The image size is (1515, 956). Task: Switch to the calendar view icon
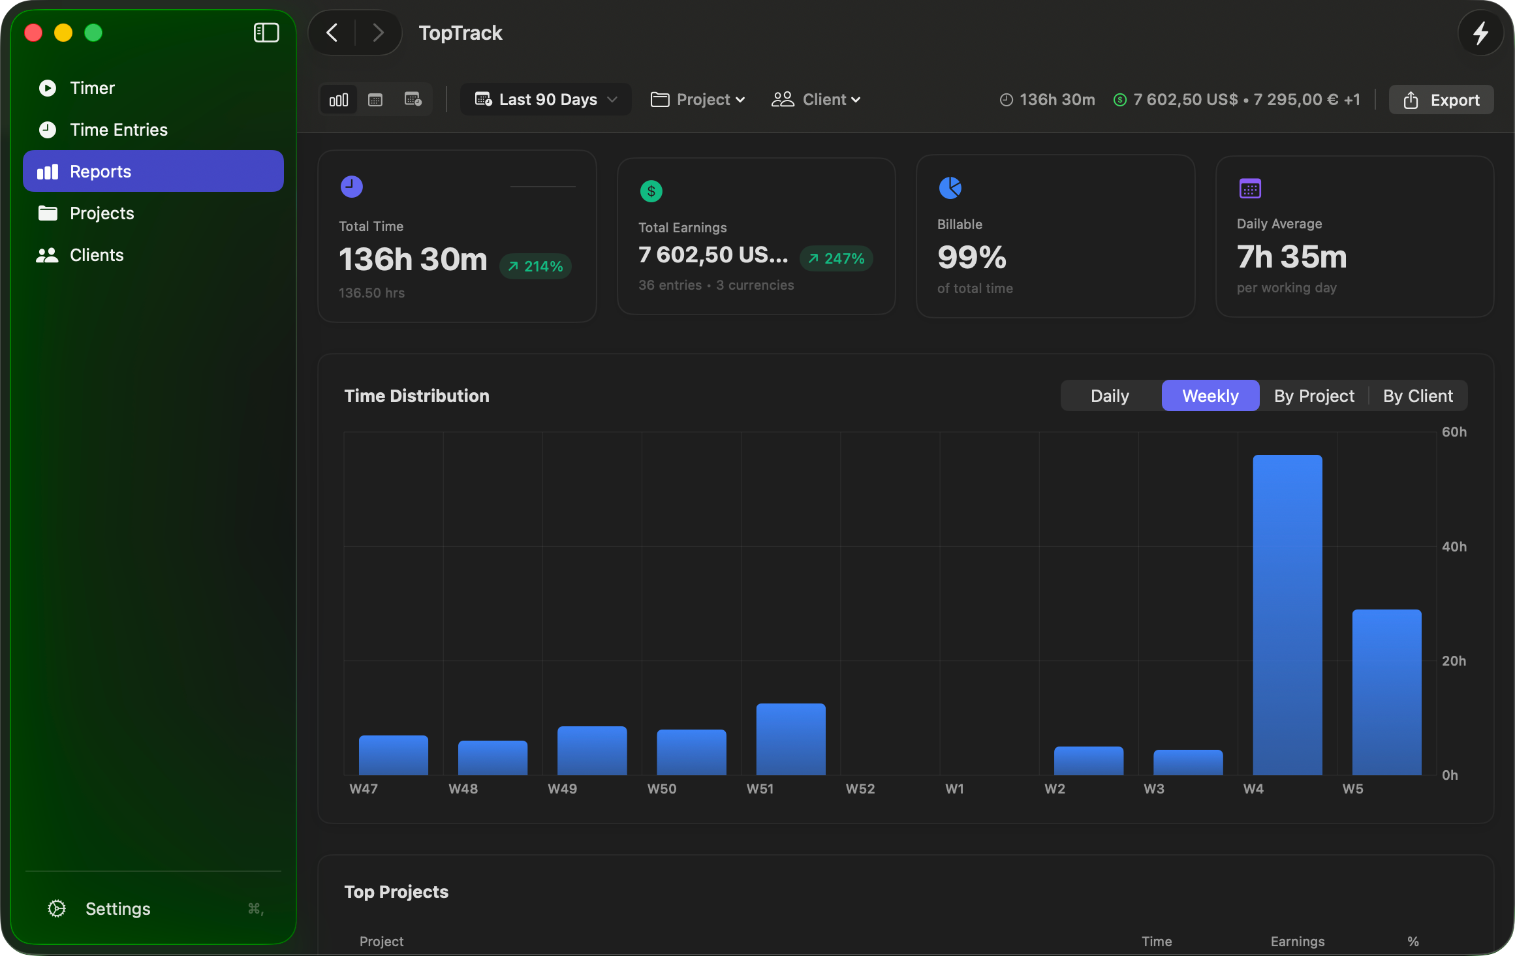[x=375, y=99]
